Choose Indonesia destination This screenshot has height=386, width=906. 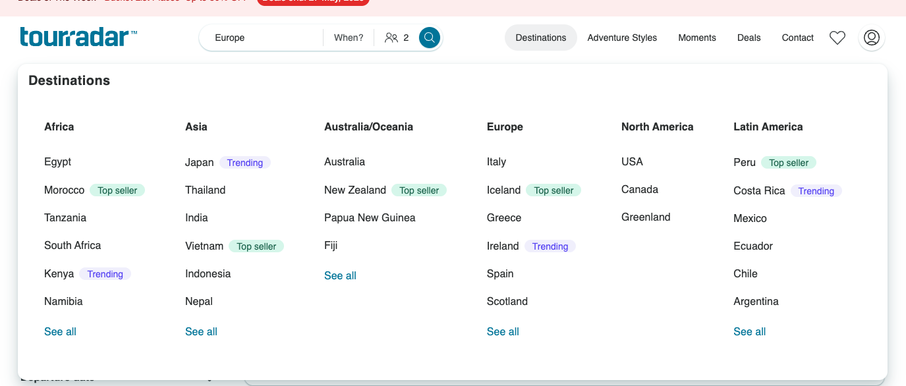click(208, 273)
